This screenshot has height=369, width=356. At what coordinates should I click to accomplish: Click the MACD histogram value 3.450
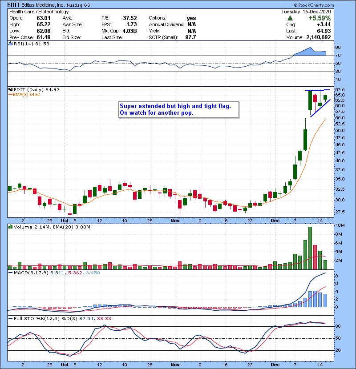(x=93, y=273)
